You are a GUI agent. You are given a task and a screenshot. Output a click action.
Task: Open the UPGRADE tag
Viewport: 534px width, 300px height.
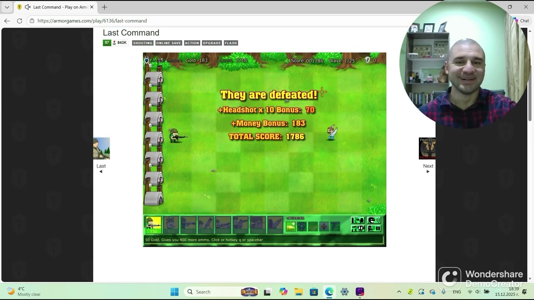[212, 43]
